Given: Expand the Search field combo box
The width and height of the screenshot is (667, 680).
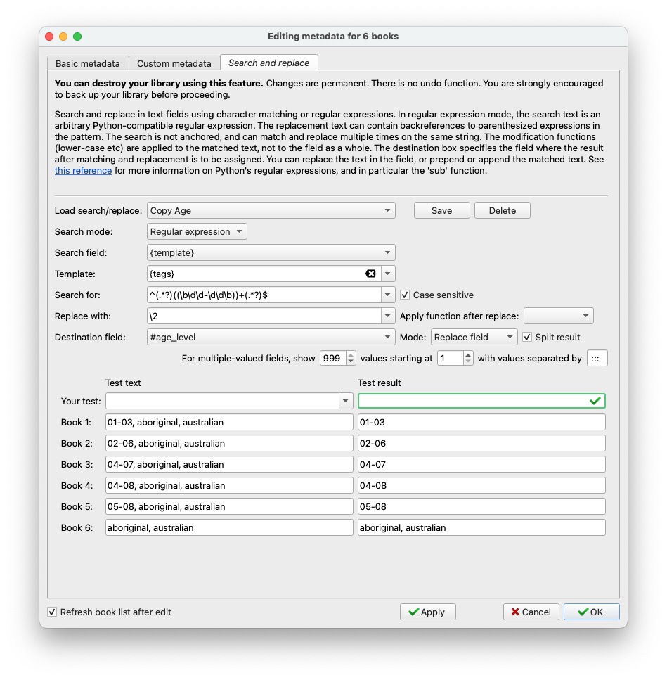Looking at the screenshot, I should point(271,252).
